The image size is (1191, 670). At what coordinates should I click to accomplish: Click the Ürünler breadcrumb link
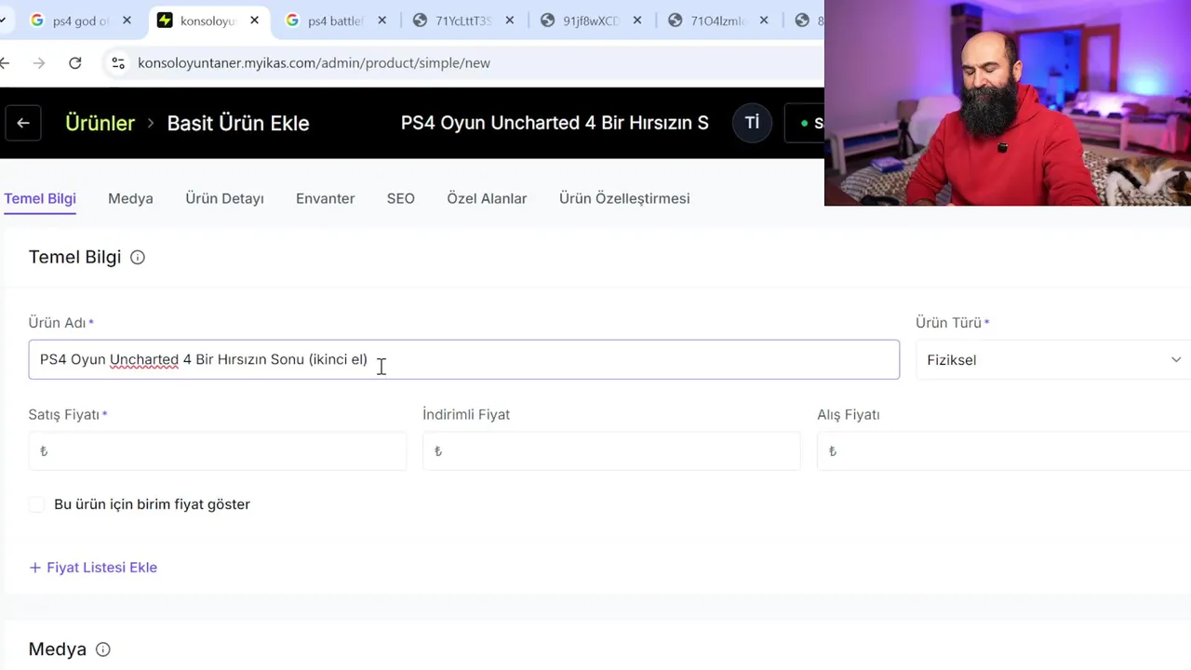tap(100, 123)
